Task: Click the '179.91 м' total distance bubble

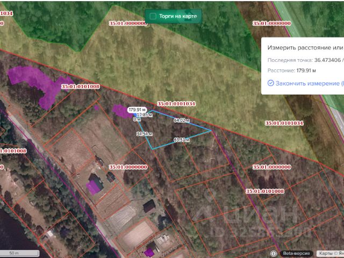Action: pos(137,110)
